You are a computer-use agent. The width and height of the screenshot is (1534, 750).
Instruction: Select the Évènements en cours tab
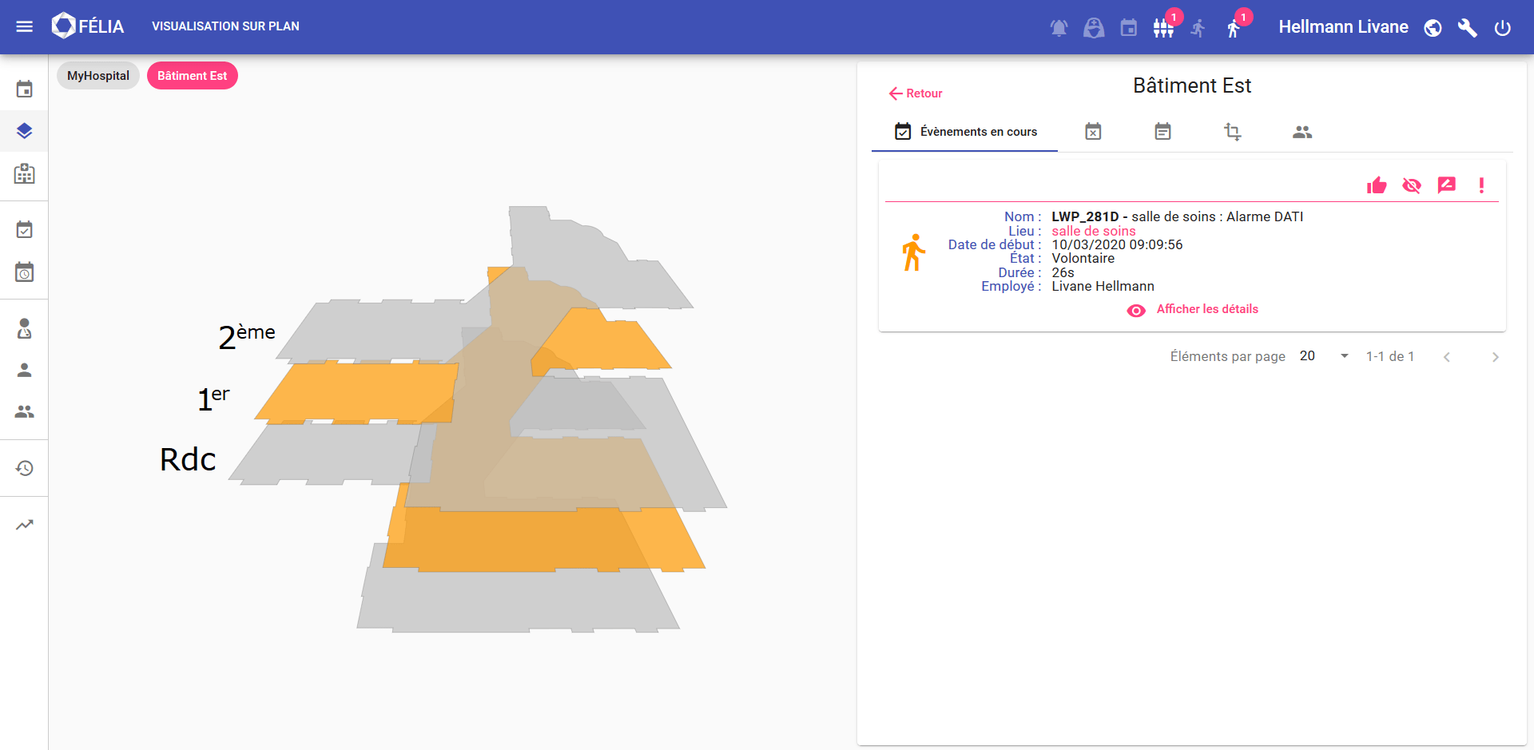[x=965, y=132]
